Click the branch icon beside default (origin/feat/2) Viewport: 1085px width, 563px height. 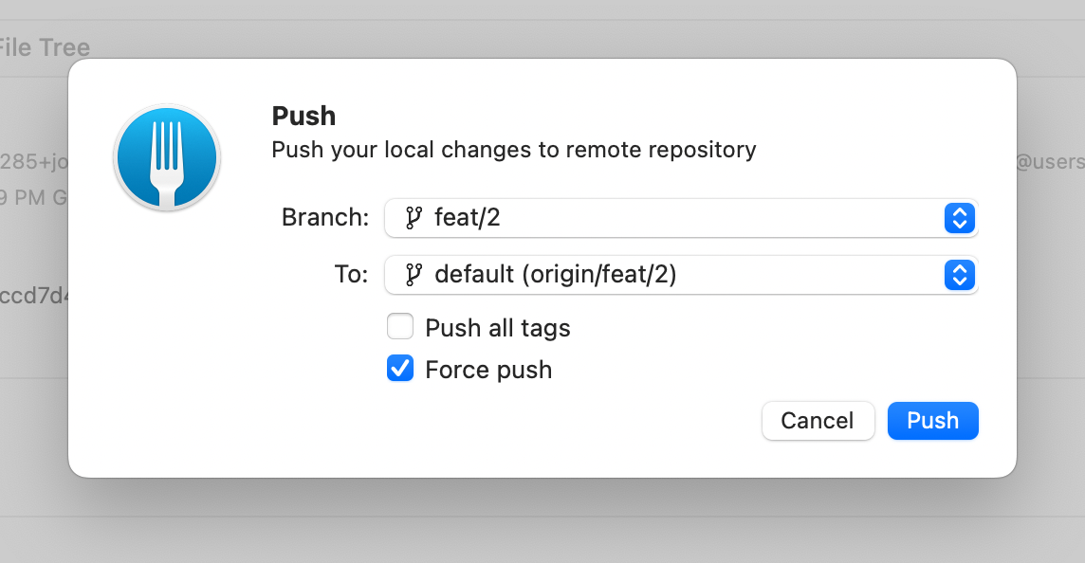point(414,275)
